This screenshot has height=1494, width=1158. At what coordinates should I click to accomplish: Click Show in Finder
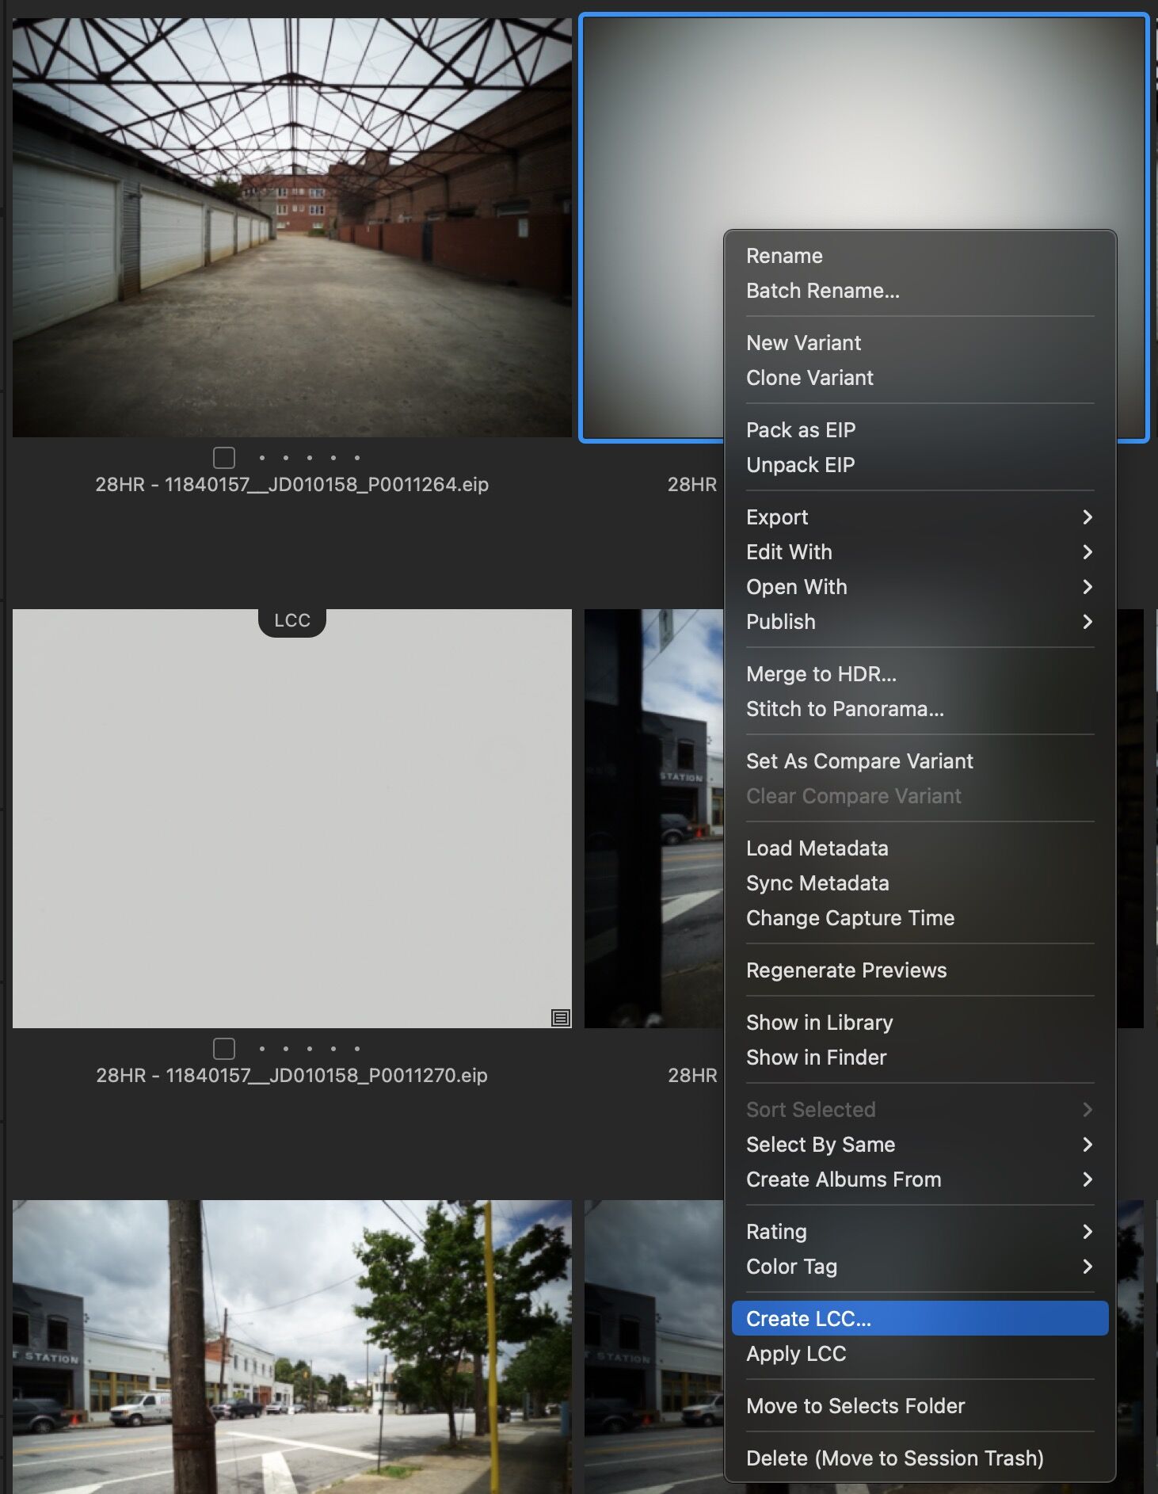[x=920, y=1058]
